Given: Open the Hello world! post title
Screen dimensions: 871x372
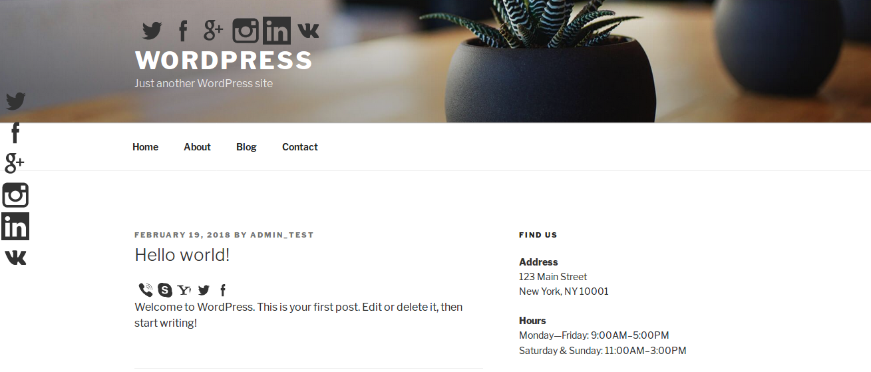Looking at the screenshot, I should pos(182,255).
